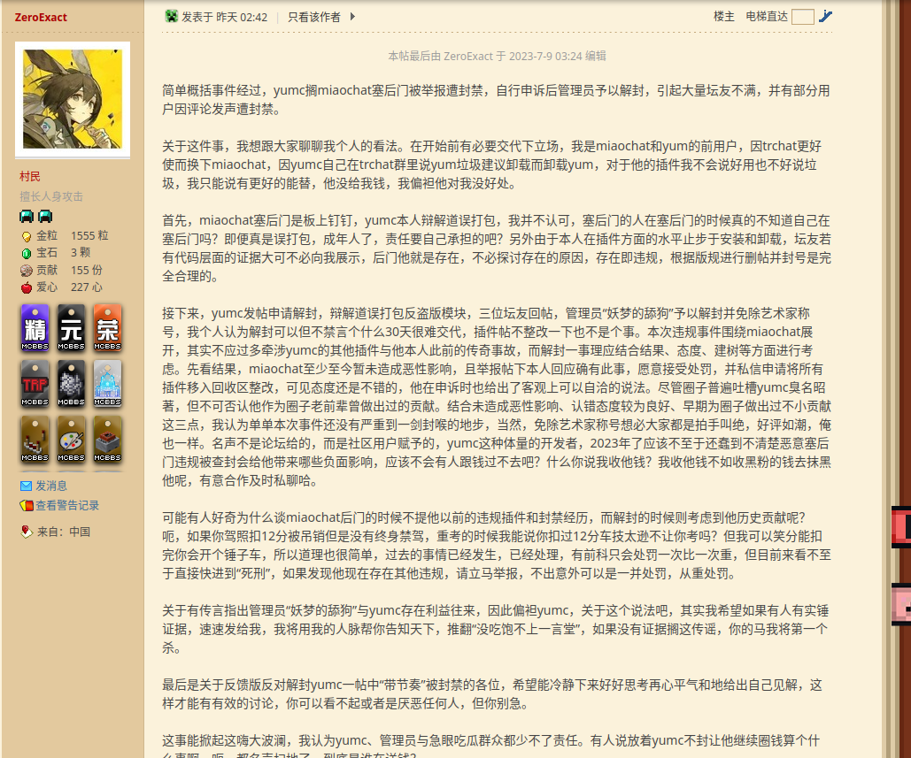Click the 电梯直达 floor number input field
This screenshot has width=911, height=758.
pos(802,17)
